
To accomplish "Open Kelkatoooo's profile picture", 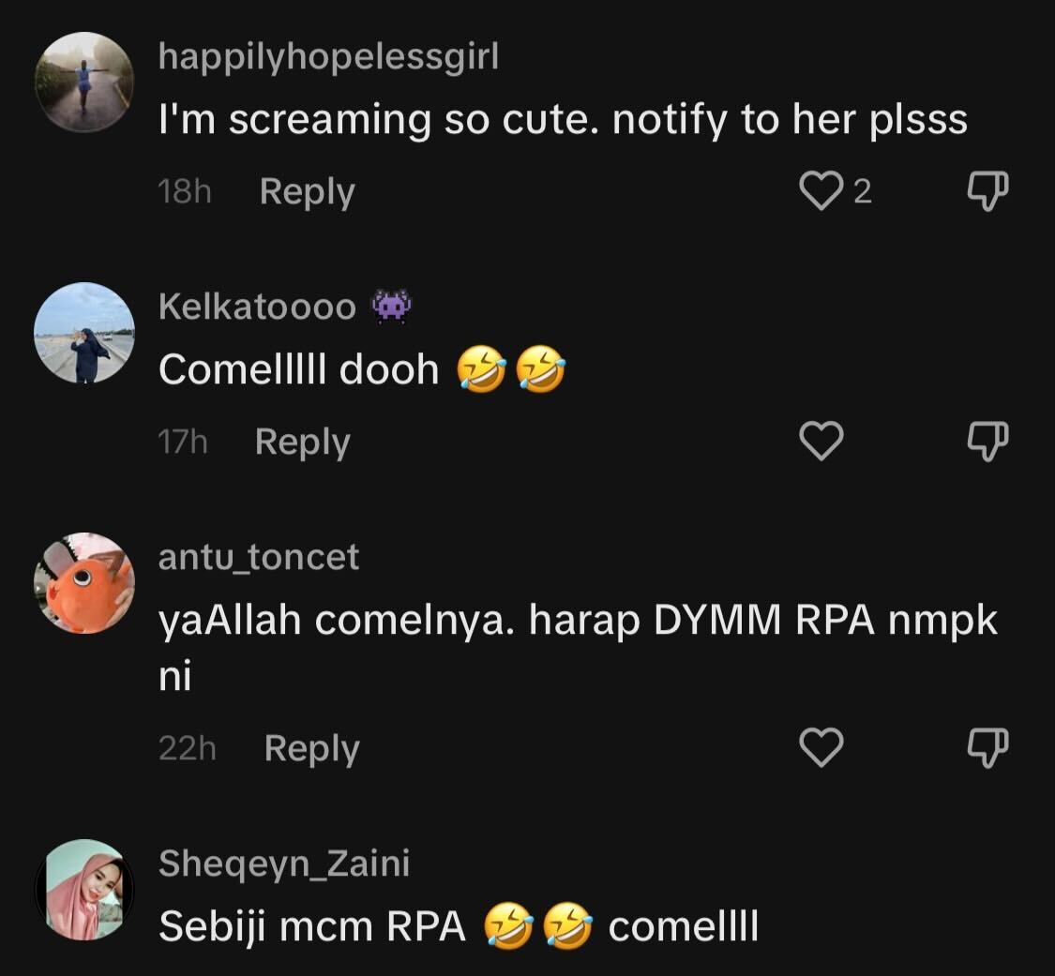I will pyautogui.click(x=84, y=332).
